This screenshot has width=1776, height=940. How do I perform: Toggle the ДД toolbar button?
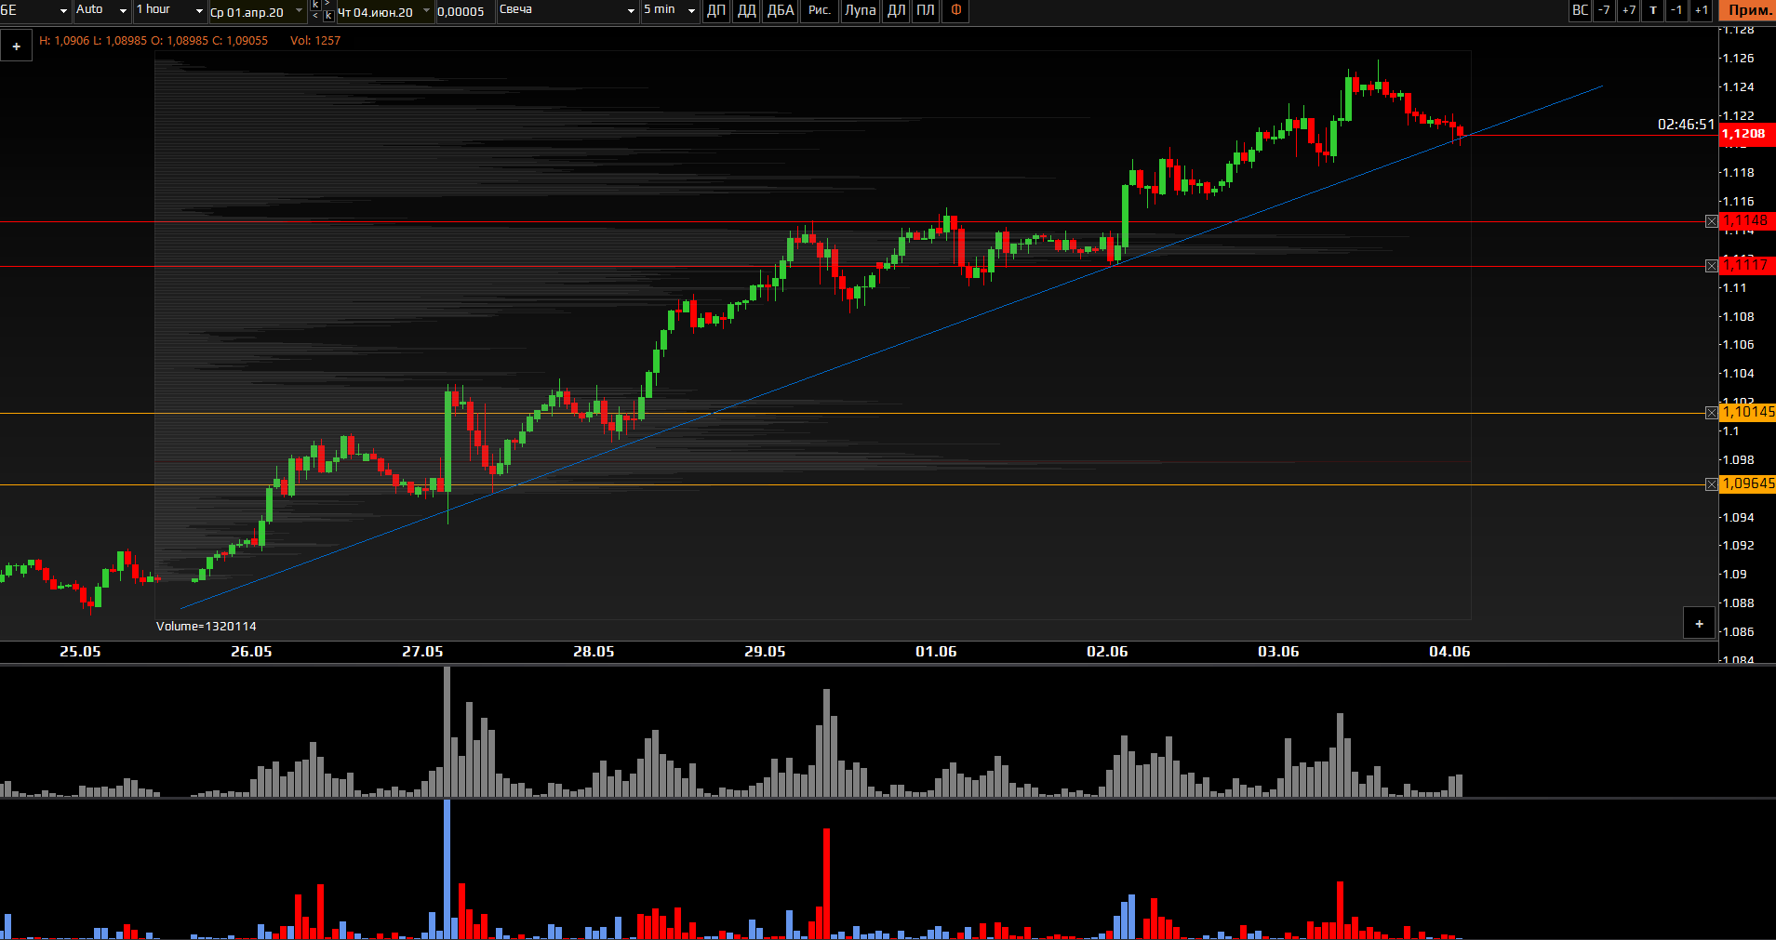coord(746,10)
